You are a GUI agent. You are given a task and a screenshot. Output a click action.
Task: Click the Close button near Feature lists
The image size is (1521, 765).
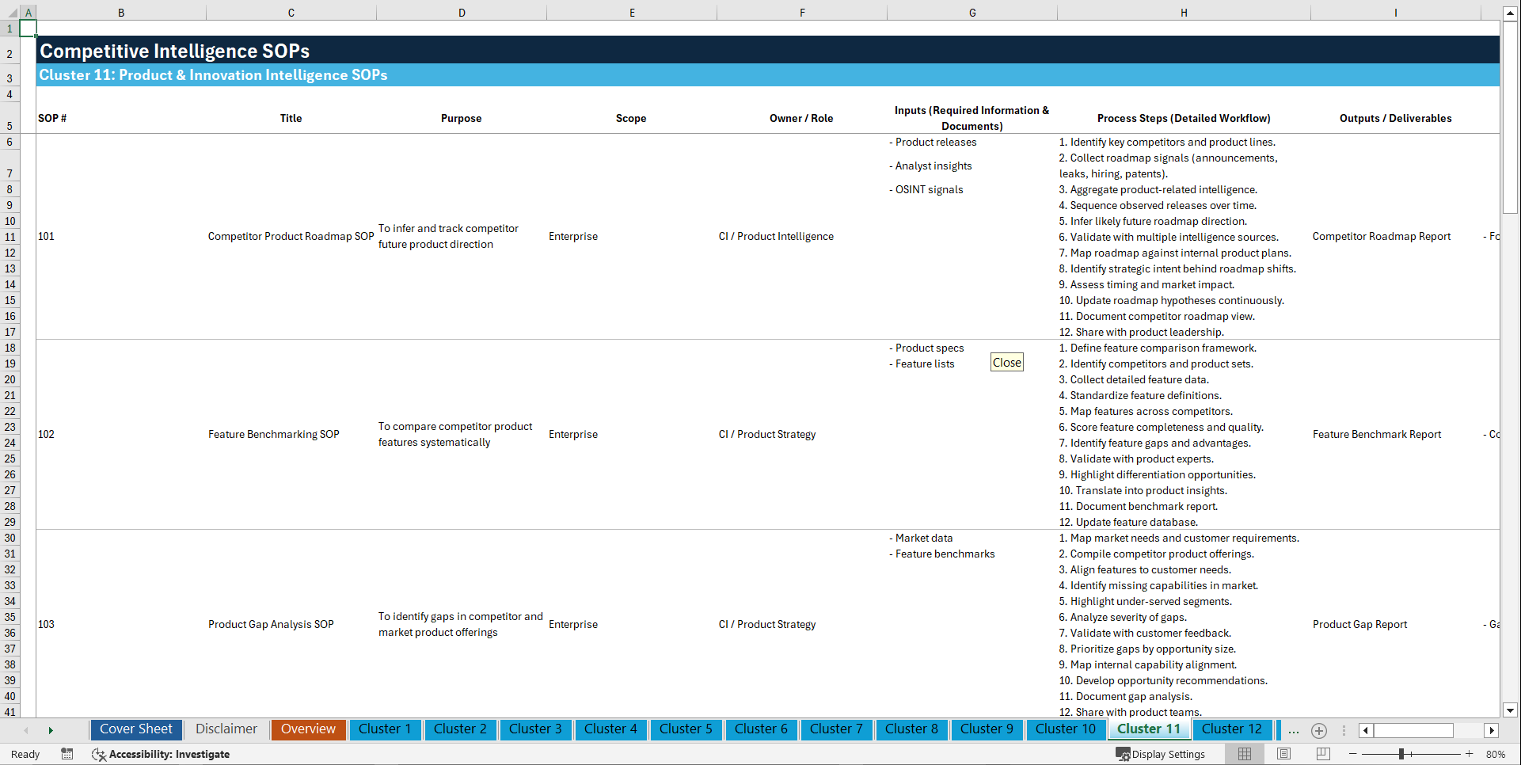[1006, 362]
